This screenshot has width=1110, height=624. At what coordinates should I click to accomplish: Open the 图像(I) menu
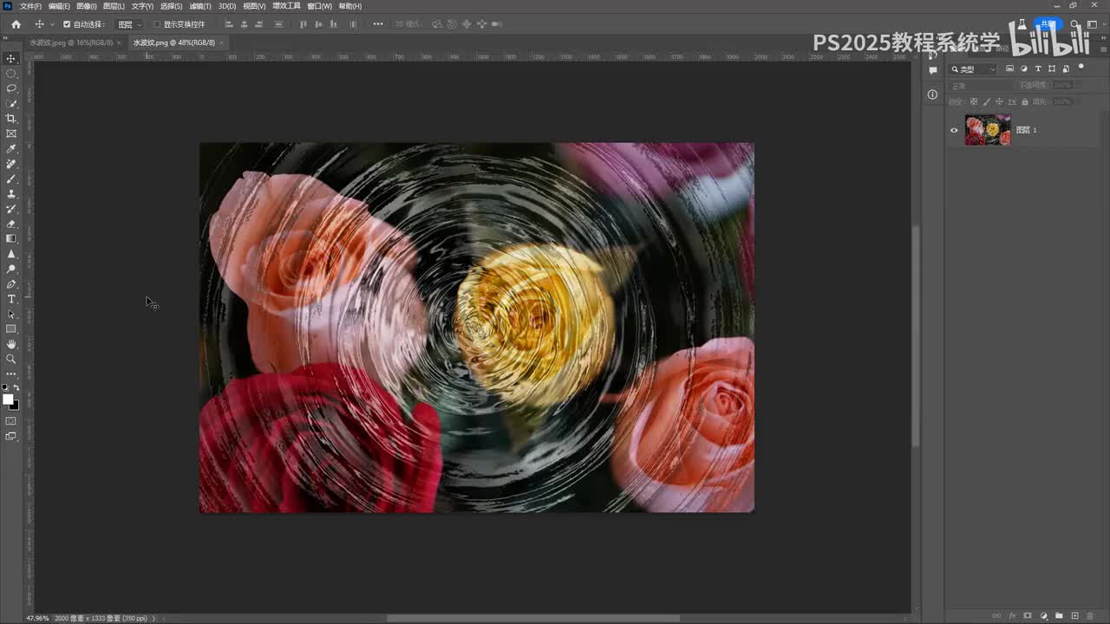click(x=87, y=6)
